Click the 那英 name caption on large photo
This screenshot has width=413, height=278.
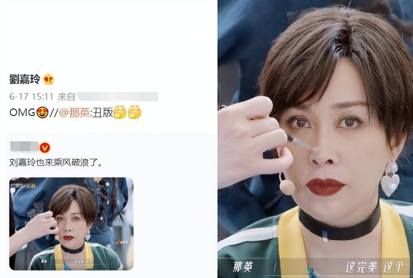[243, 267]
